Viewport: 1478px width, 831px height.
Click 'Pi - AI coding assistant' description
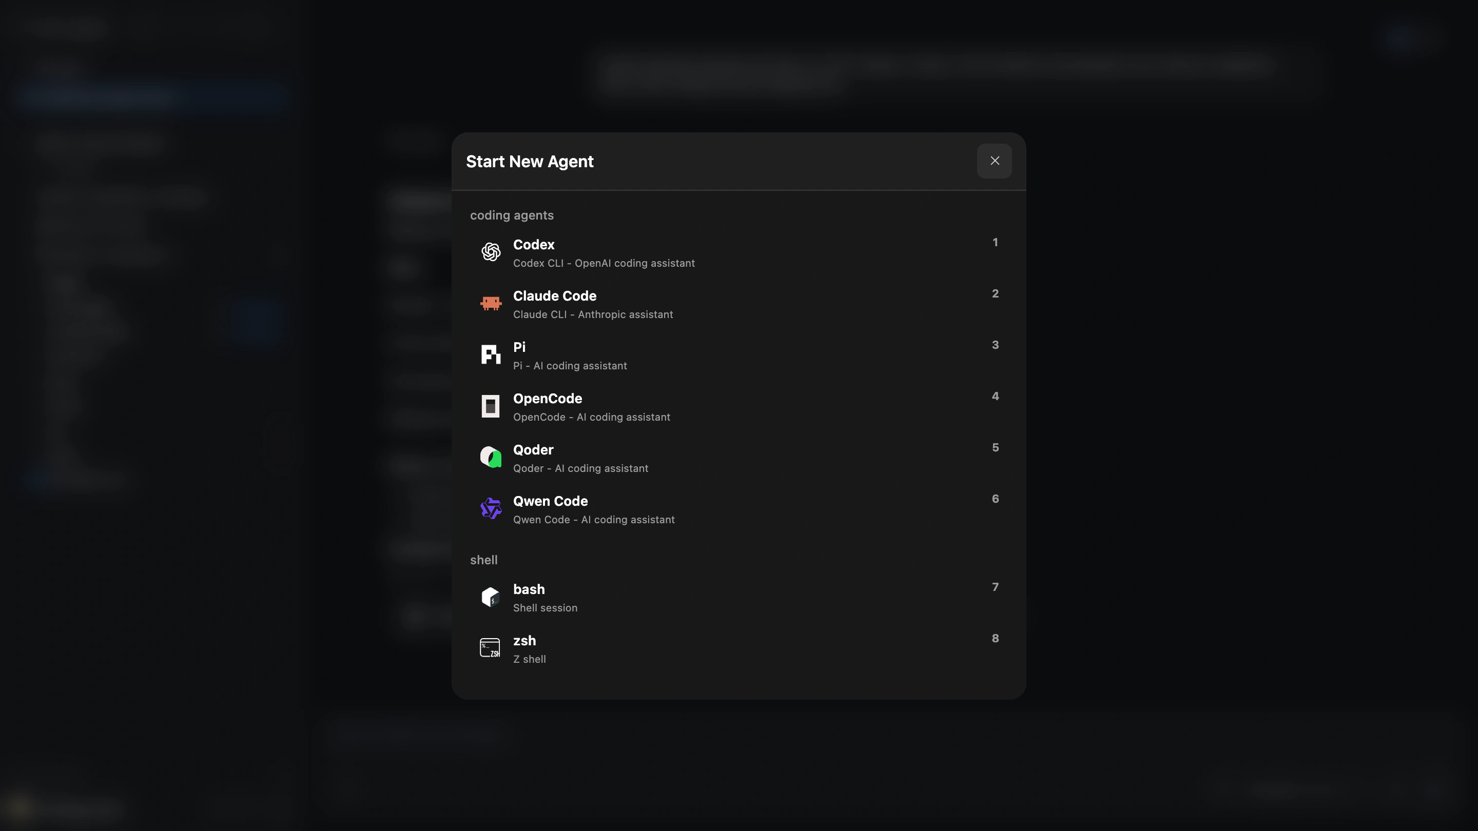coord(570,366)
